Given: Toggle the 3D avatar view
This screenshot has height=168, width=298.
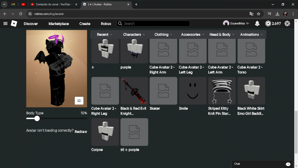Looking at the screenshot, I should pos(79,101).
